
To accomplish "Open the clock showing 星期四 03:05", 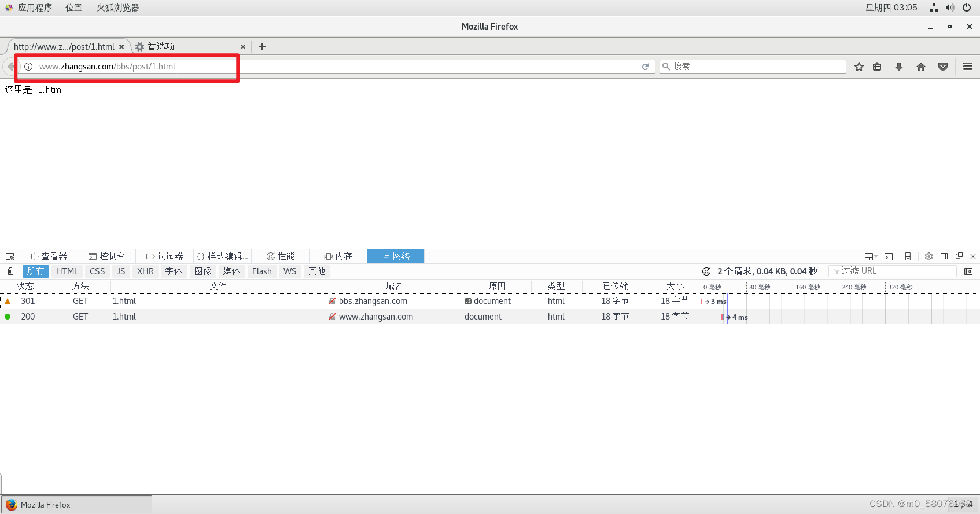I will (x=891, y=8).
